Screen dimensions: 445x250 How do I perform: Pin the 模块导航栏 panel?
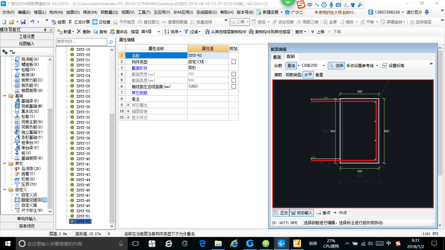click(x=45, y=30)
